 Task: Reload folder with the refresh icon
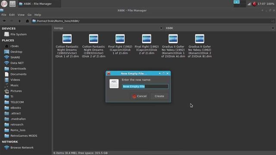coord(273,21)
